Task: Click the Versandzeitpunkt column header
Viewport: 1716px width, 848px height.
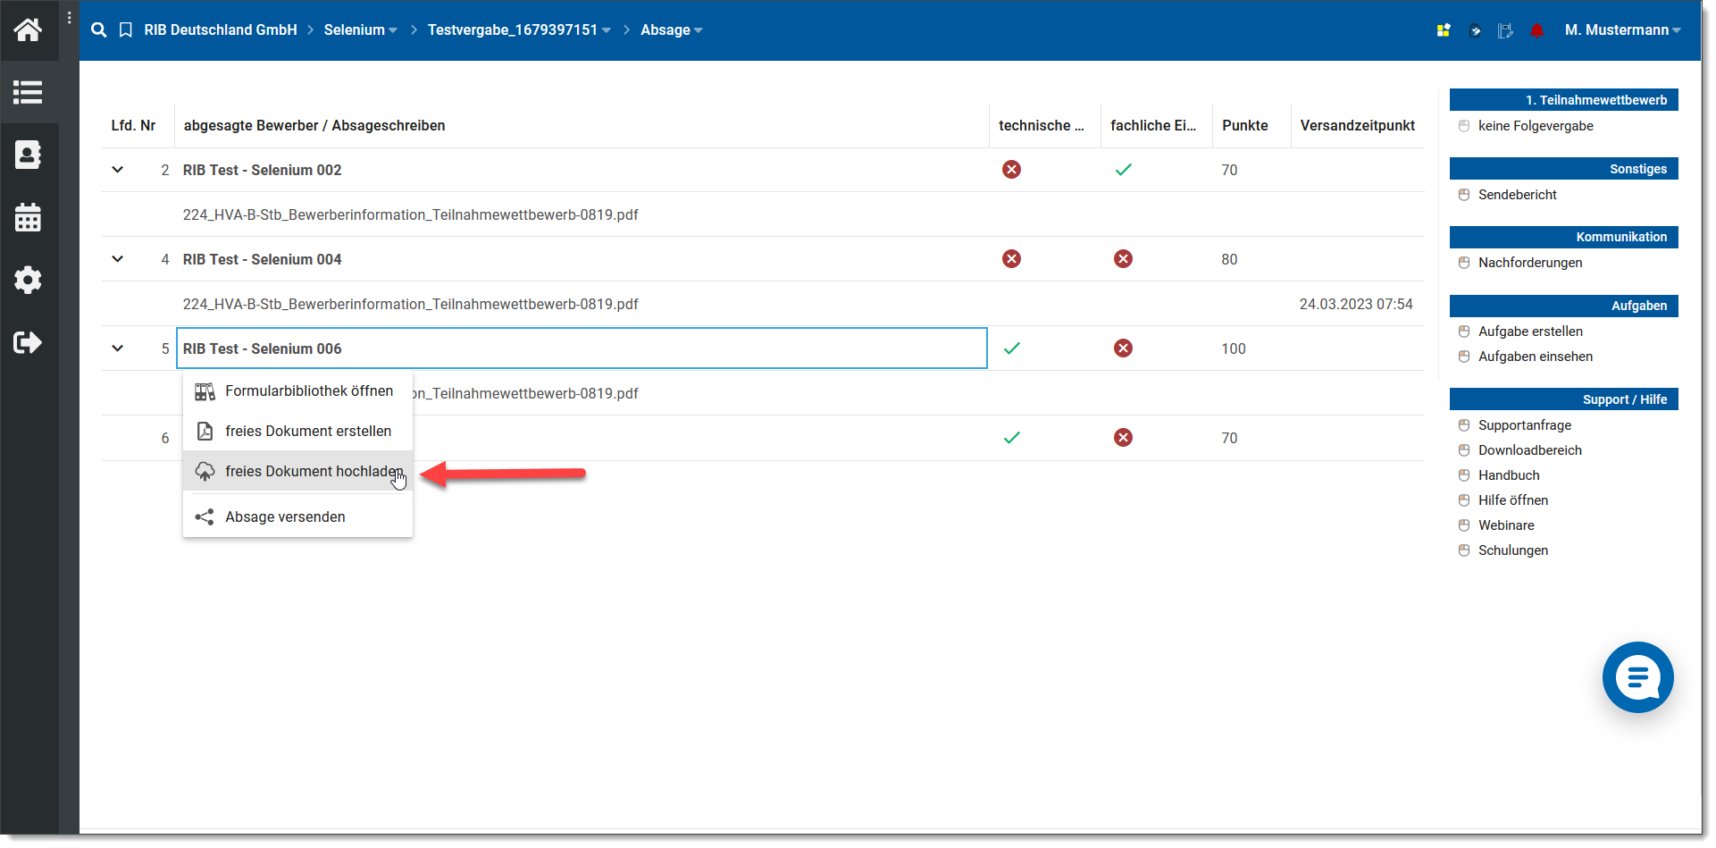Action: [1358, 126]
